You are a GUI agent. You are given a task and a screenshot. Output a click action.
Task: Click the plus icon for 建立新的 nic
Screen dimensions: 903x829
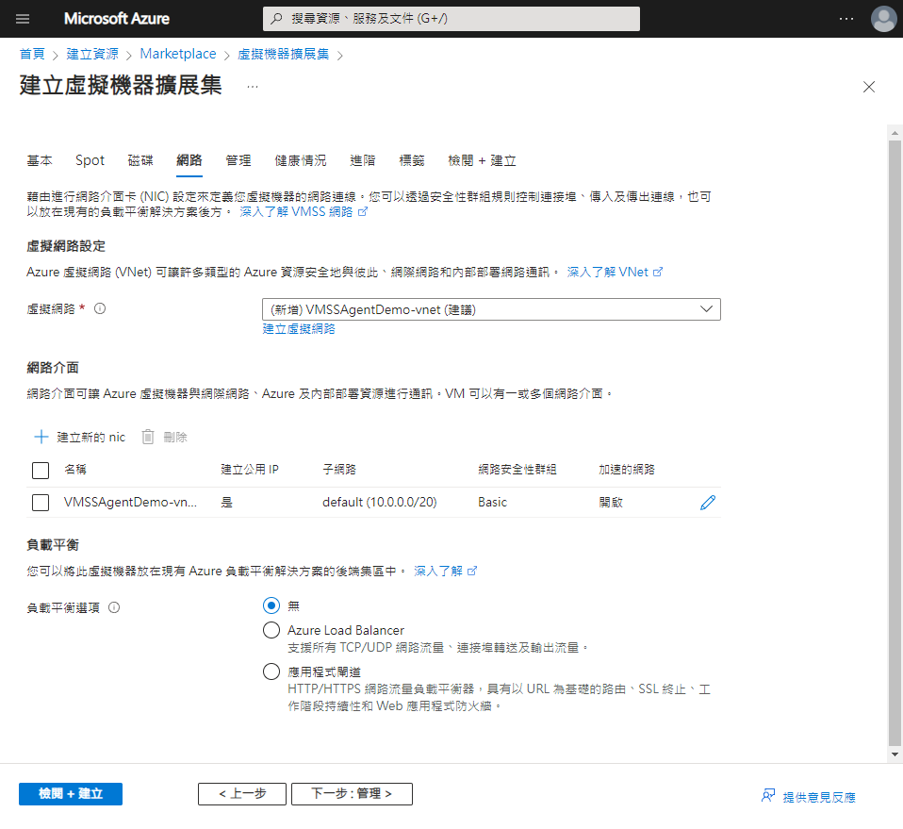tap(41, 437)
